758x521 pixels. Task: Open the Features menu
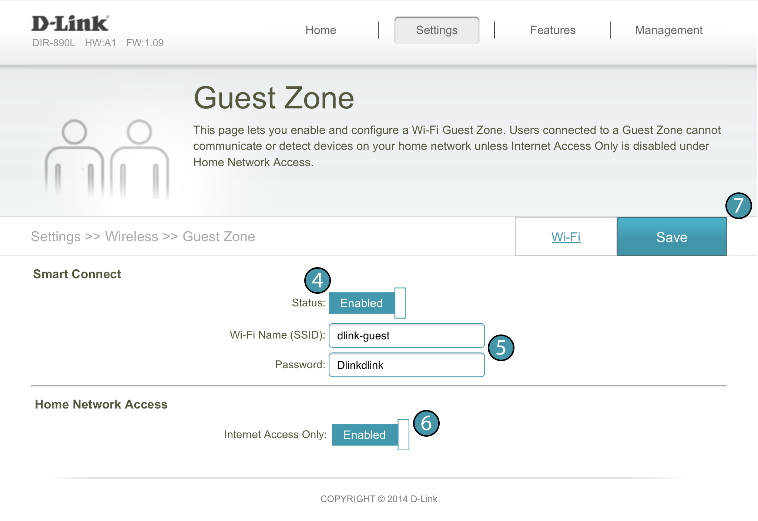pyautogui.click(x=553, y=30)
